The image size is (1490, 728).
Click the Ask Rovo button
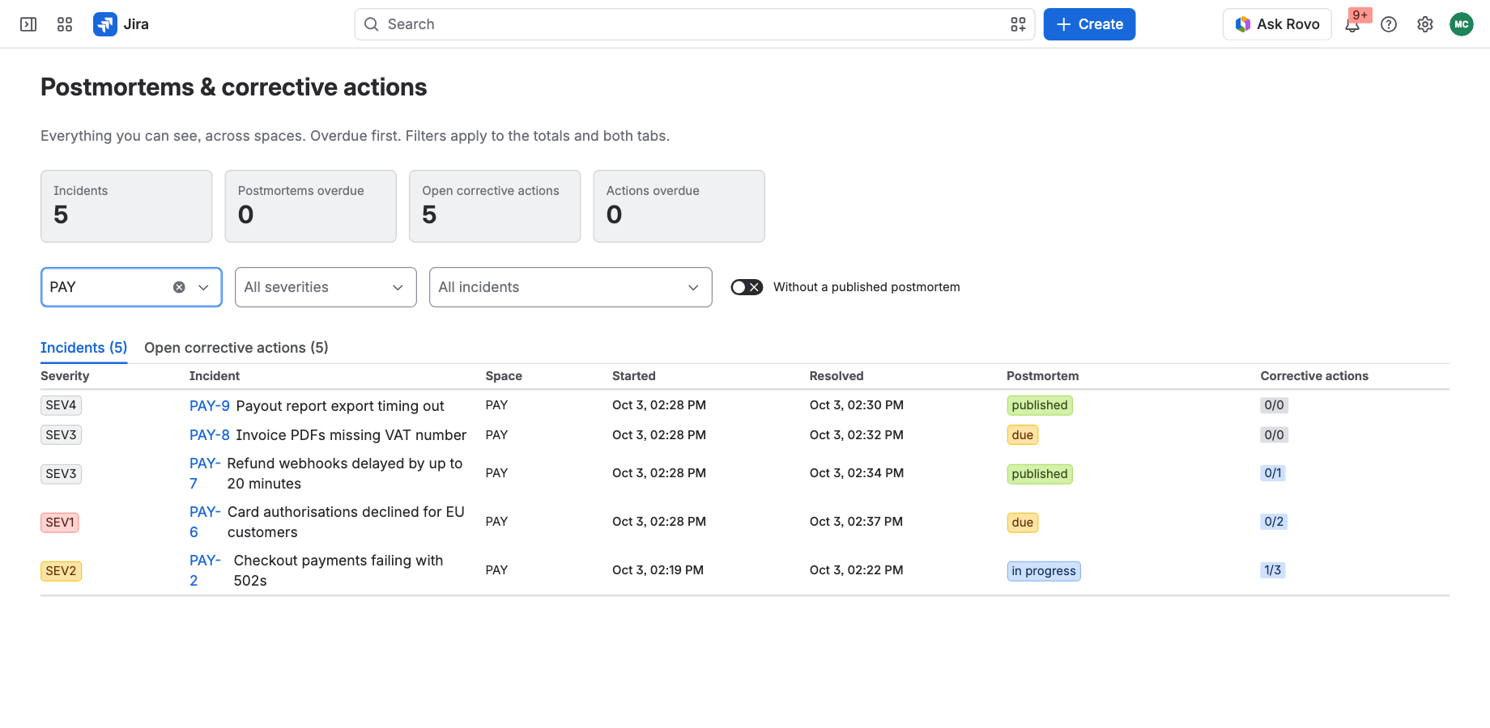[x=1277, y=24]
